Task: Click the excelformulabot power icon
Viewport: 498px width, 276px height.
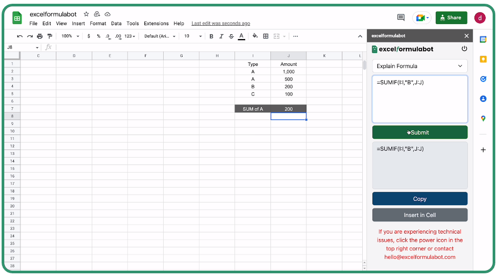Action: tap(464, 49)
